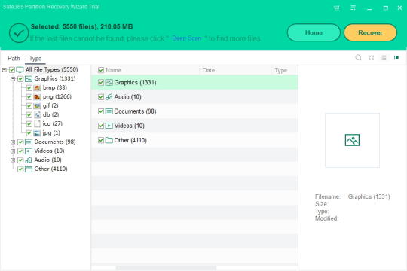This screenshot has width=407, height=271.
Task: Uncheck Videos (10) checkbox in file list
Action: pos(101,126)
